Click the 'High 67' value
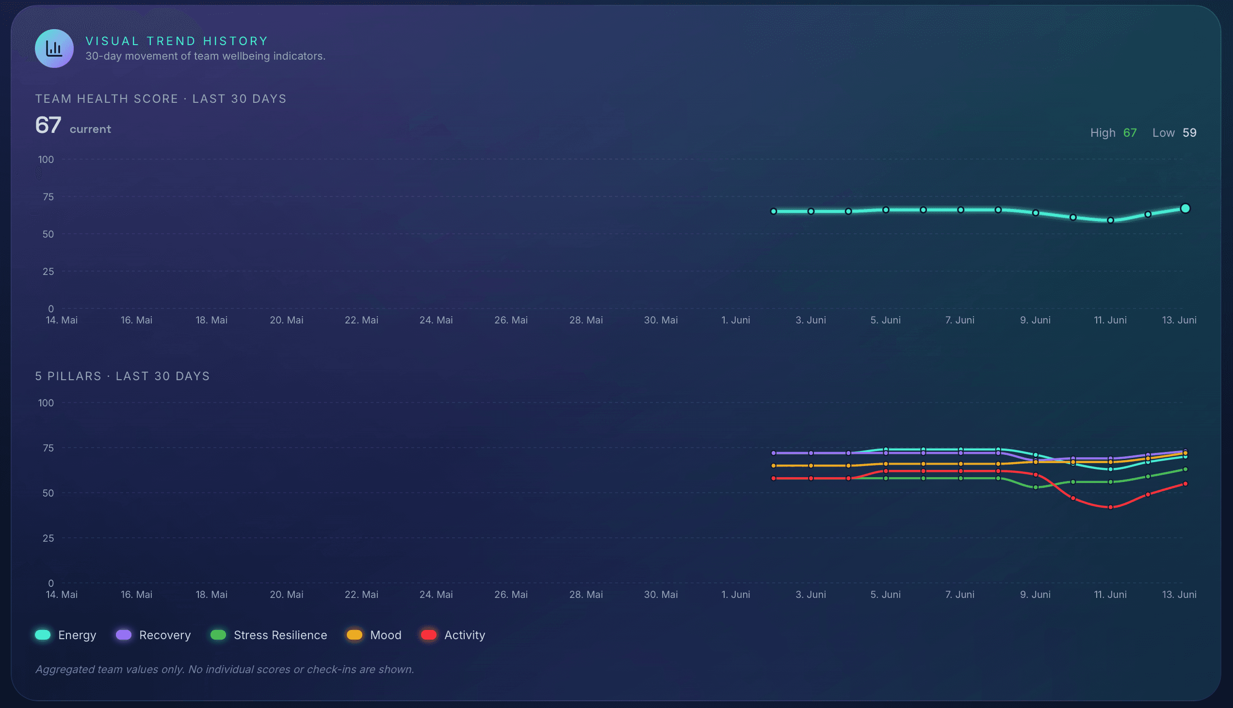The height and width of the screenshot is (708, 1233). click(x=1113, y=133)
